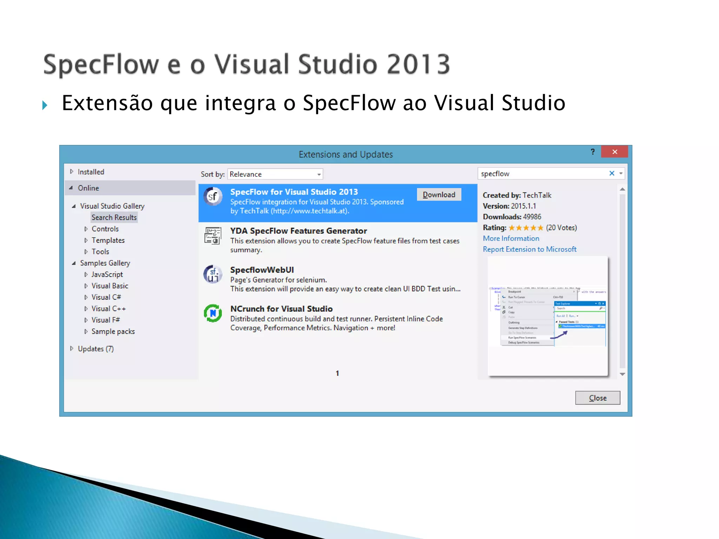This screenshot has height=539, width=719.
Task: Collapse the Online category
Action: (x=71, y=188)
